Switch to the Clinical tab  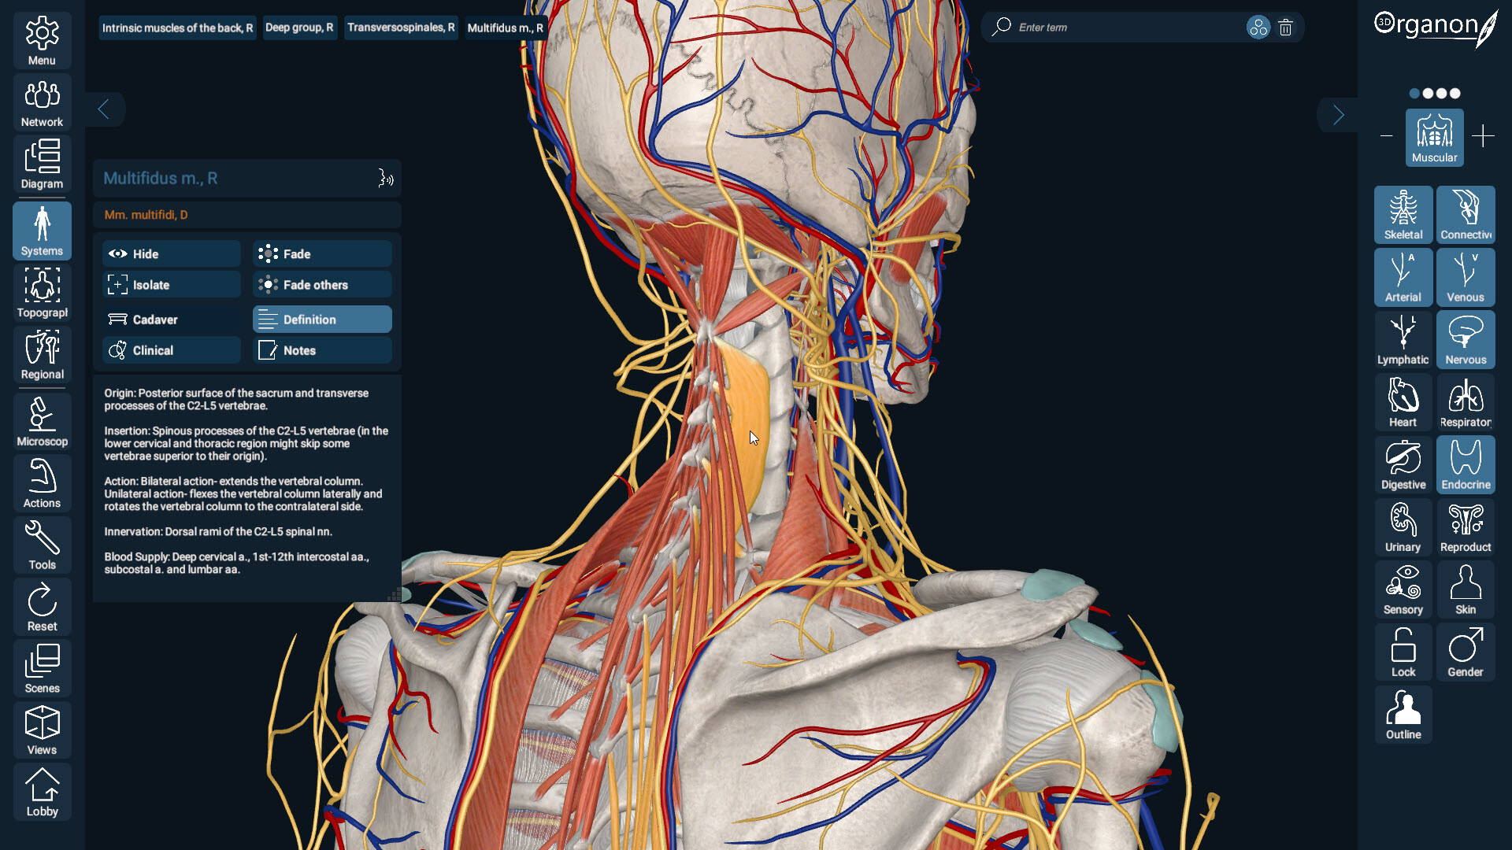(x=170, y=349)
